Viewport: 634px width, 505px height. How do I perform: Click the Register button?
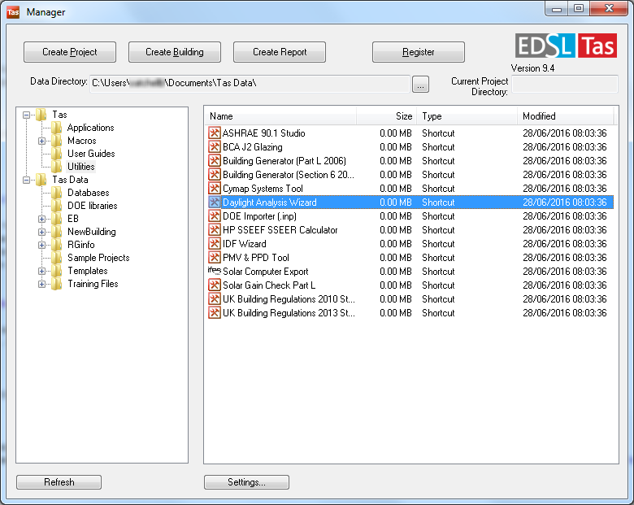(x=418, y=52)
